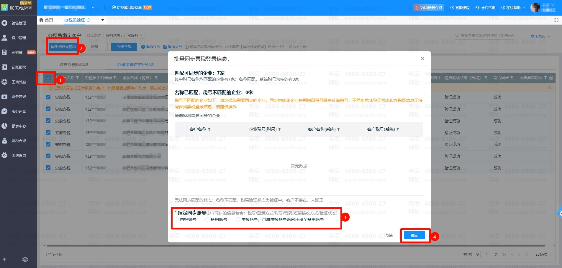Expand the 展开过滤 filter panel

pyautogui.click(x=540, y=36)
